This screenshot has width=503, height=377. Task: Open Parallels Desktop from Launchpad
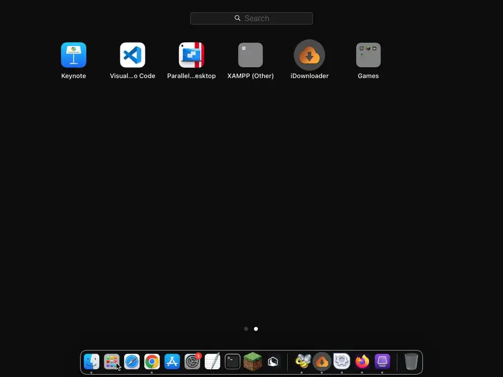tap(192, 55)
